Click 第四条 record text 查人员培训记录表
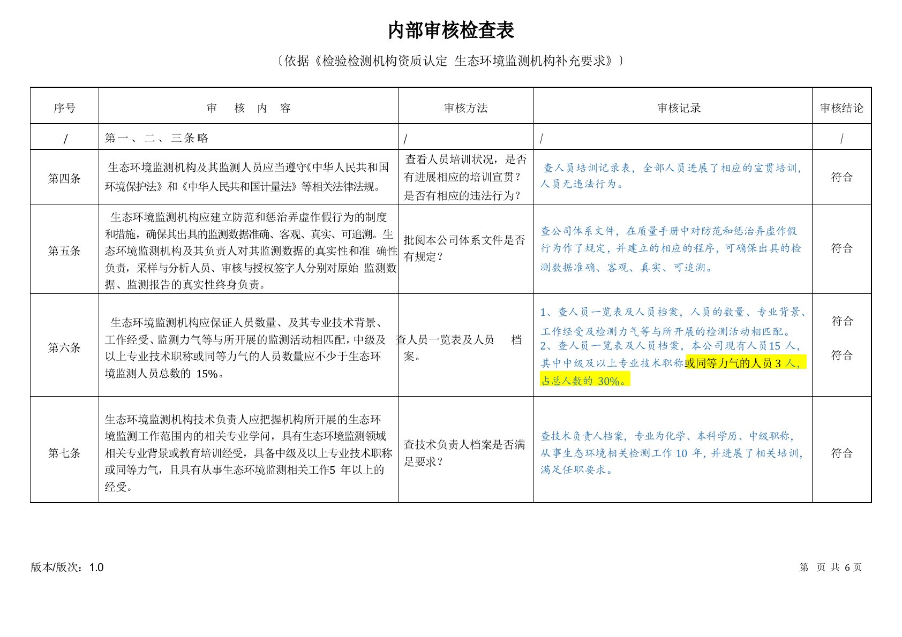The height and width of the screenshot is (637, 902). [672, 176]
